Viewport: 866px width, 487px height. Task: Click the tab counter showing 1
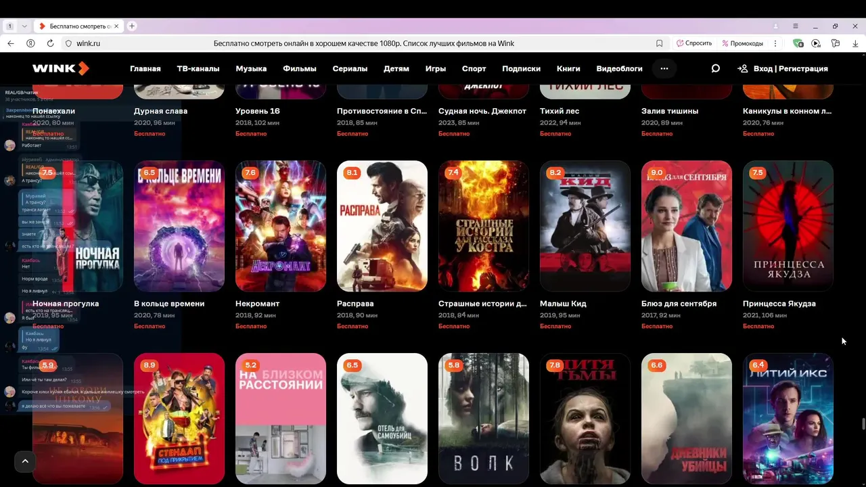pos(10,26)
